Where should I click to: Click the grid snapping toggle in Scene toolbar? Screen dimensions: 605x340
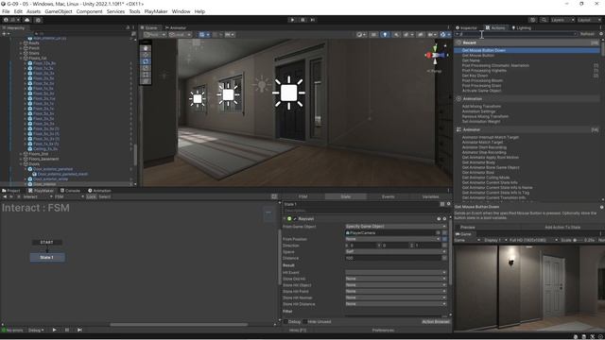pos(204,35)
